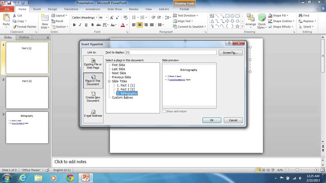Open Layout dropdown
This screenshot has width=326, height=183.
(x=59, y=16)
